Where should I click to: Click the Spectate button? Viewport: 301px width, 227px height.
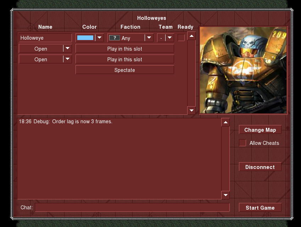click(x=125, y=70)
